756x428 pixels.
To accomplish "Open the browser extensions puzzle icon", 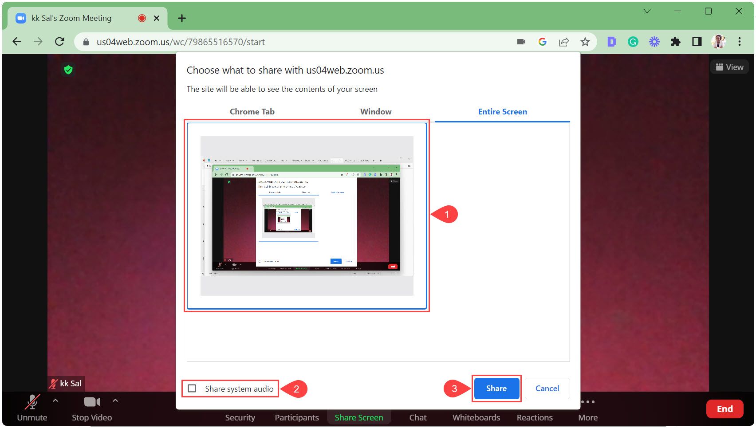I will tap(676, 41).
